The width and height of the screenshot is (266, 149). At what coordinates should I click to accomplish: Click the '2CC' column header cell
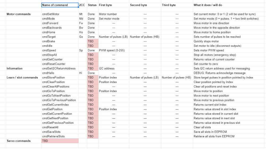click(83, 5)
